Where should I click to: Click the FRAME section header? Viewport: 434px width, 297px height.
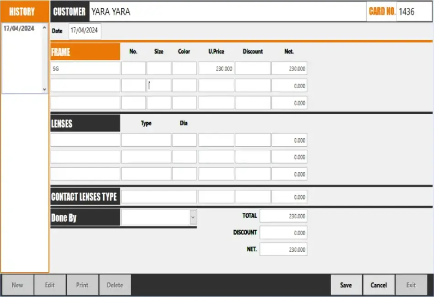[85, 52]
